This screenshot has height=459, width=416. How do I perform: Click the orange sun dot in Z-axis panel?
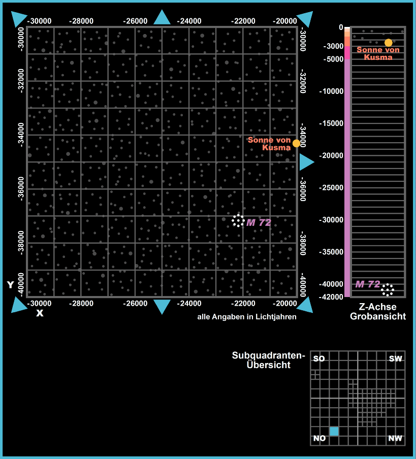coord(389,43)
